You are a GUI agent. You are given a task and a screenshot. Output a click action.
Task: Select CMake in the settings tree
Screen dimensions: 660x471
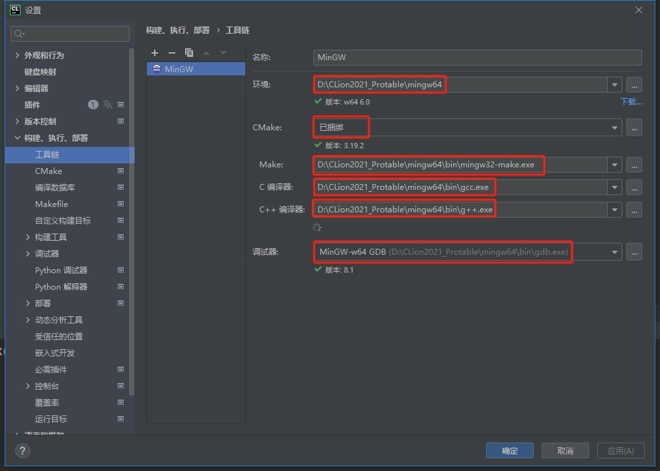click(48, 171)
